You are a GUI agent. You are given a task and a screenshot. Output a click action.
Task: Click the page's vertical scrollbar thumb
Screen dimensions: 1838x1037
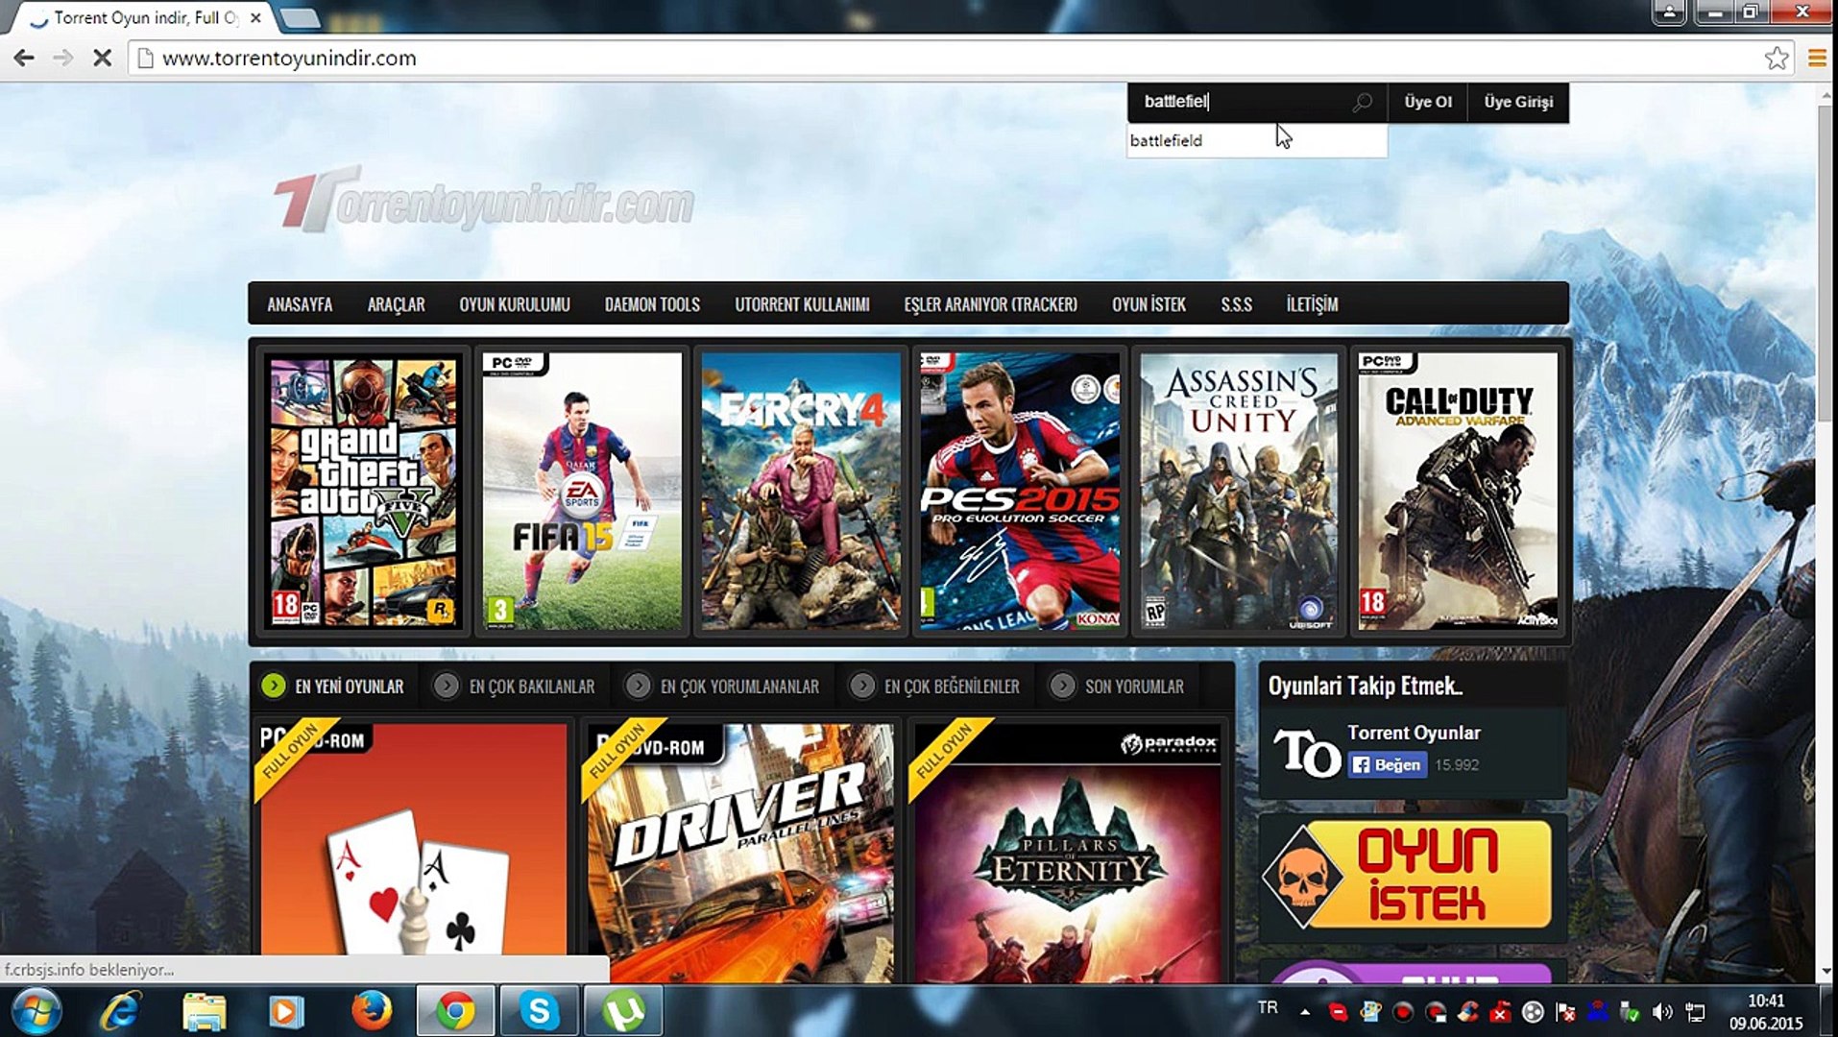pos(1826,261)
